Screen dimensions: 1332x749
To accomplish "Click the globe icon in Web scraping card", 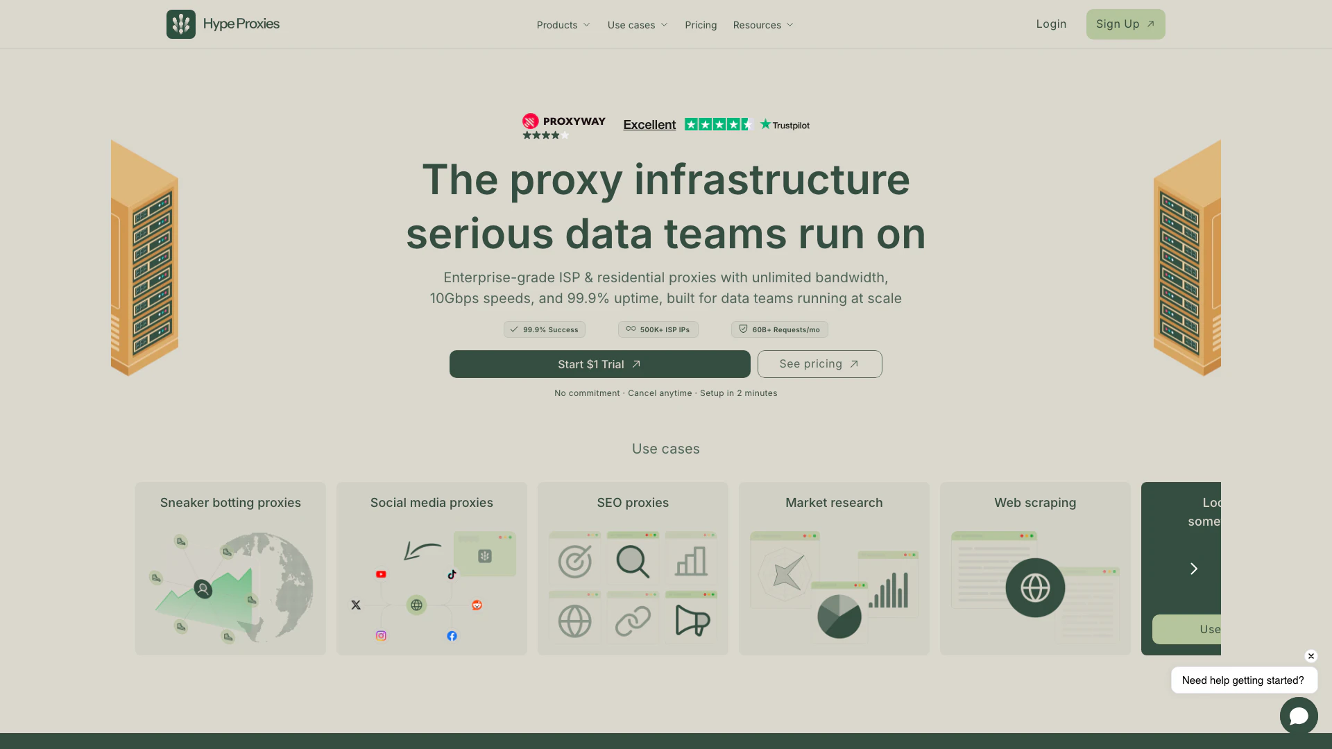I will (1035, 588).
